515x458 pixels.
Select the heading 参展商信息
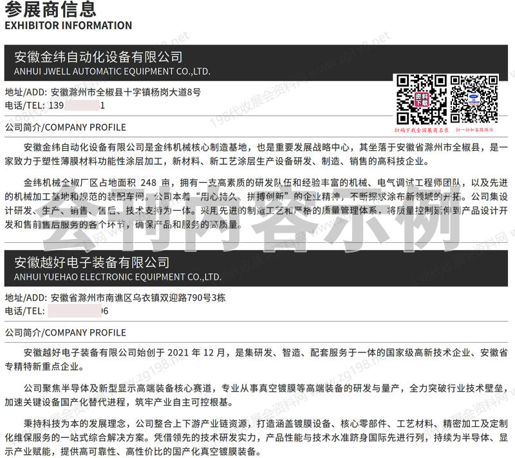coord(50,9)
